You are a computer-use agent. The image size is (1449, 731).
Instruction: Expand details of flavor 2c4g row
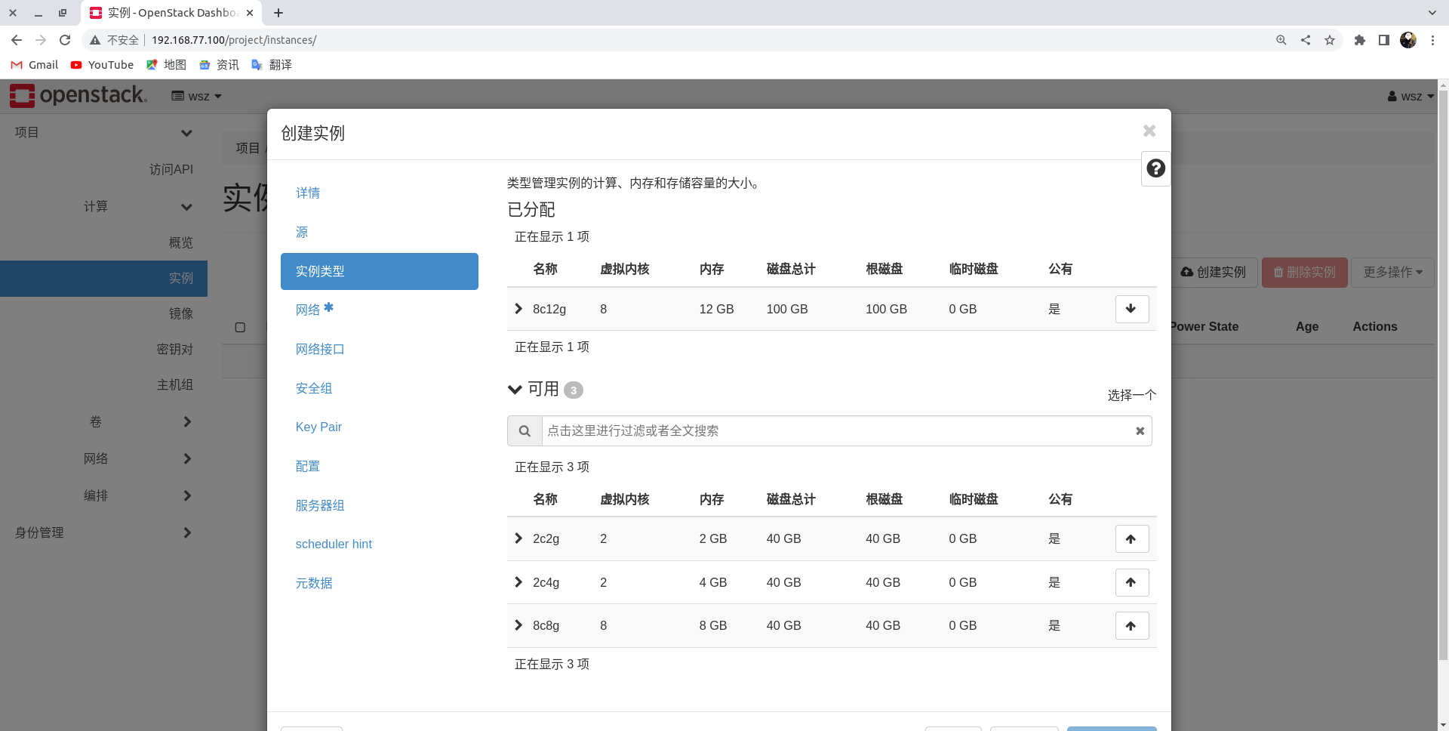518,582
